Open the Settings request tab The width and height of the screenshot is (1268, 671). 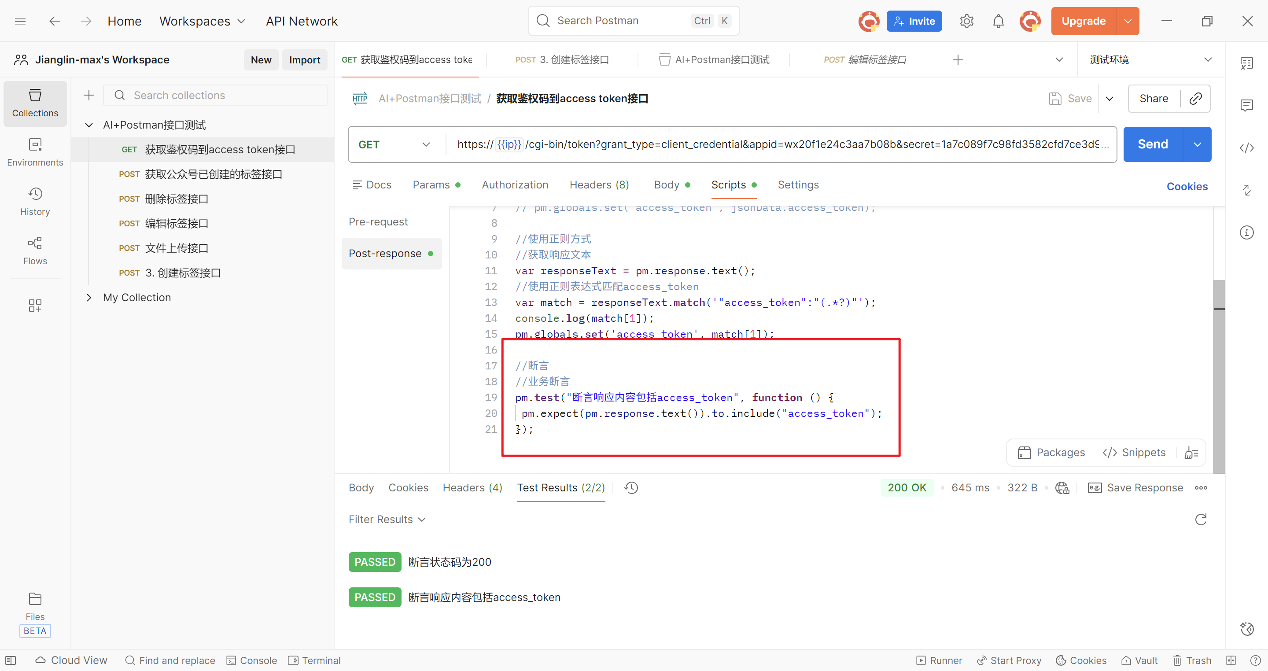tap(798, 184)
